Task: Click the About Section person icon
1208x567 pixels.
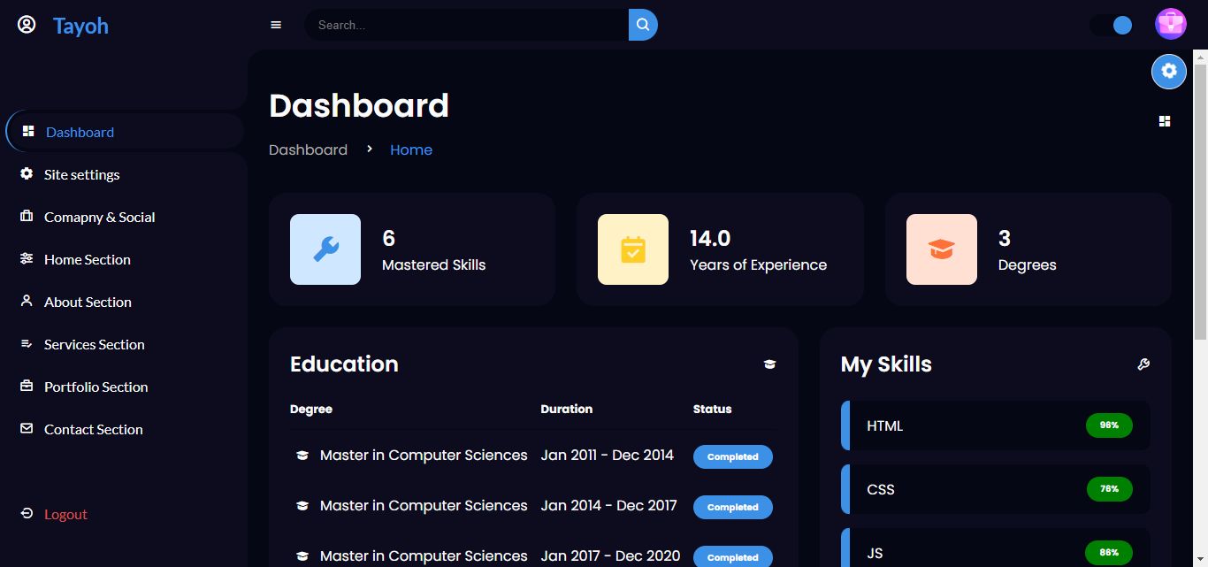Action: tap(27, 301)
